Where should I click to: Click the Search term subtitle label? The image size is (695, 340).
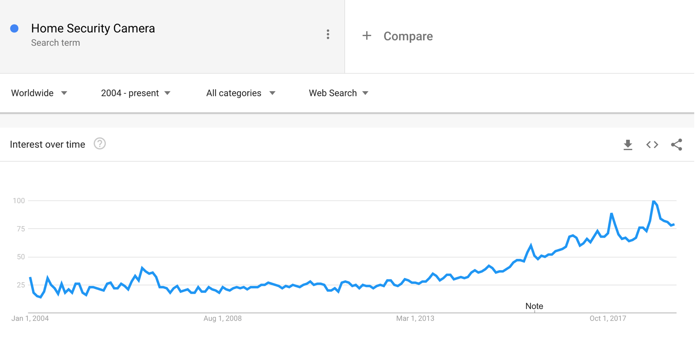pos(56,43)
